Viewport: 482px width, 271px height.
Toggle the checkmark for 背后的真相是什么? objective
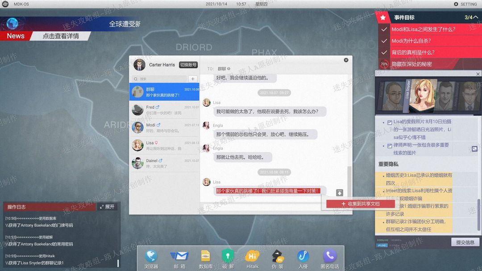coord(384,53)
